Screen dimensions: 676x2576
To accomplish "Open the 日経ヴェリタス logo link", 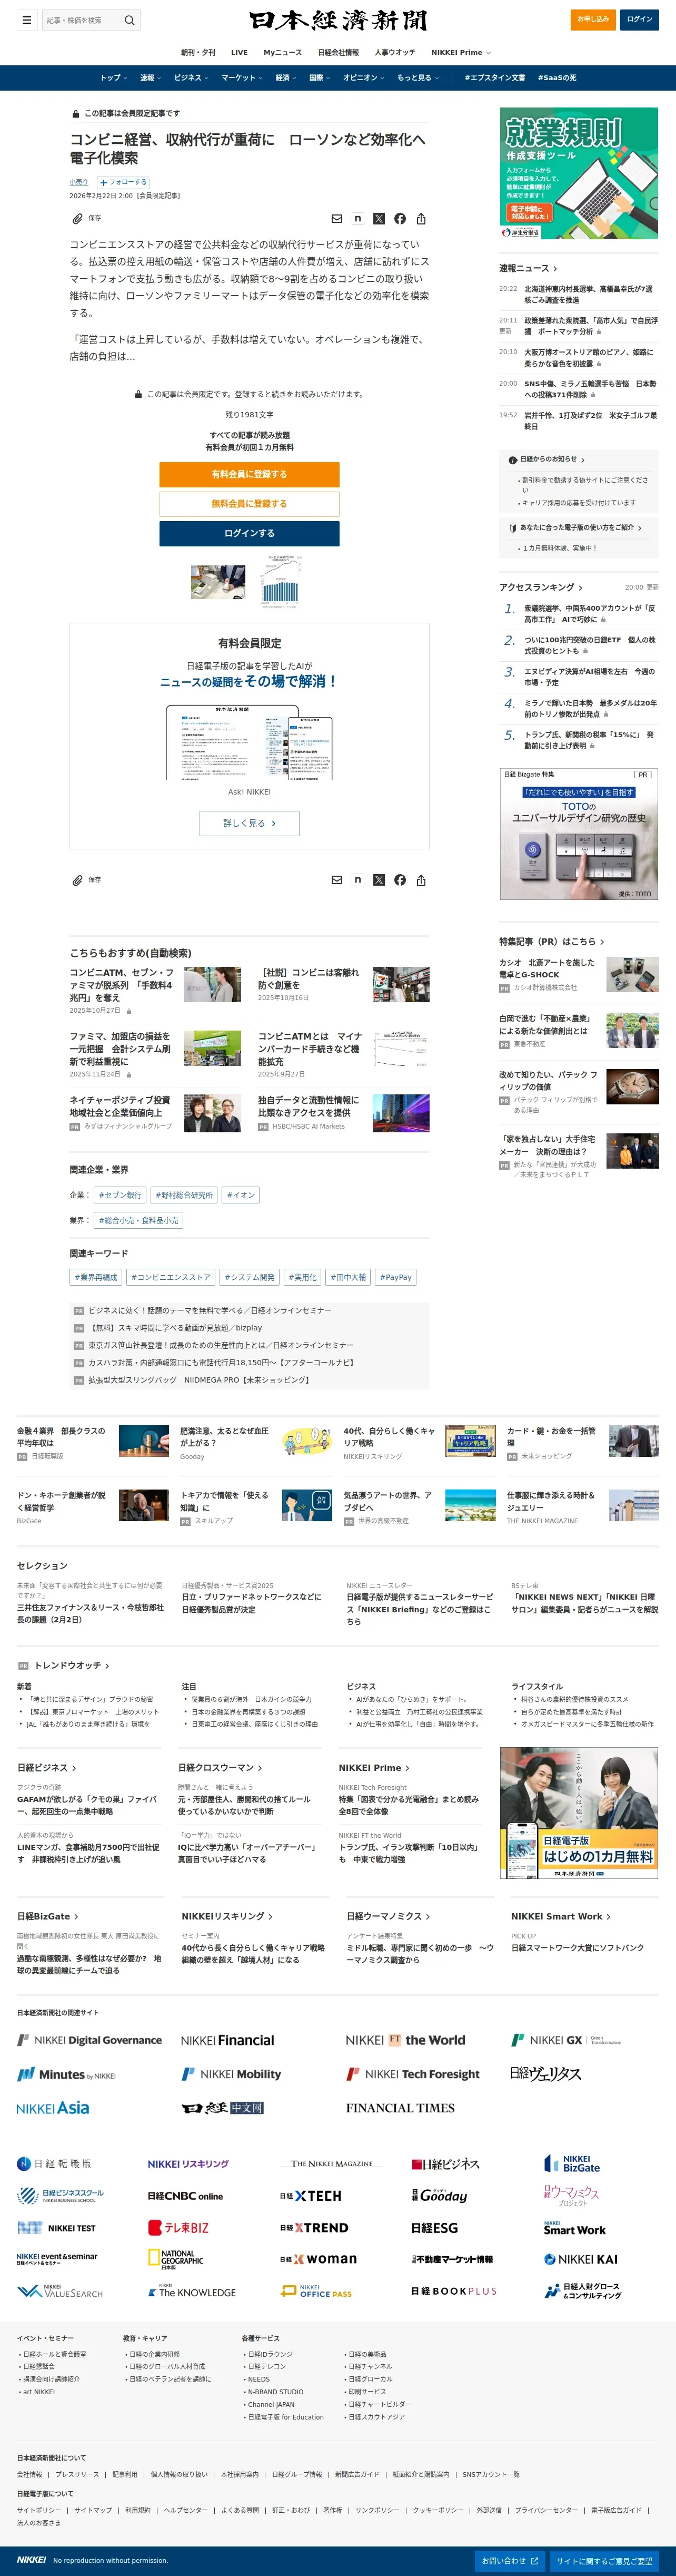I will [x=545, y=2074].
